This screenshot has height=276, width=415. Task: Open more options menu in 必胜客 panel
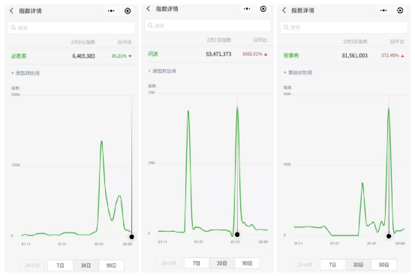click(111, 10)
